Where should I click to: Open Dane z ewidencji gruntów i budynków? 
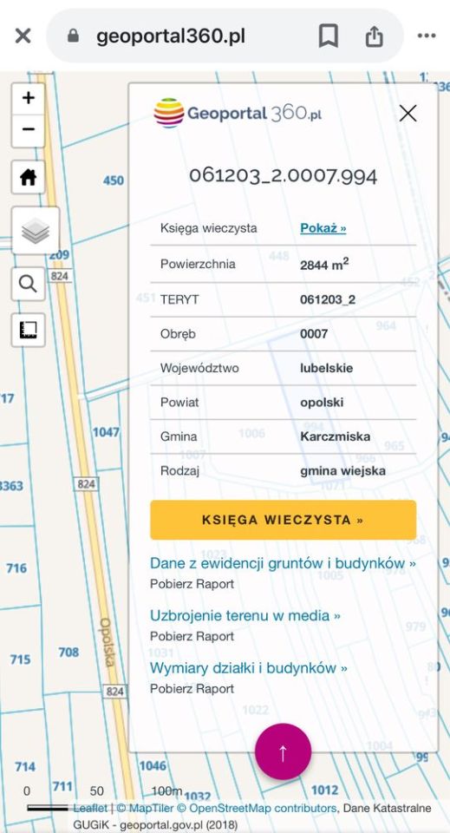[x=283, y=563]
